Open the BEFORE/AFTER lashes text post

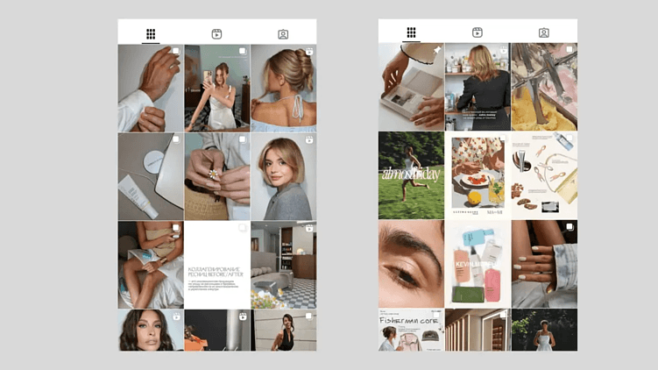click(217, 265)
